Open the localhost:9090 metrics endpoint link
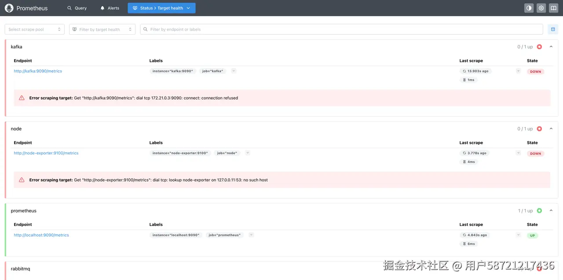 [x=41, y=235]
